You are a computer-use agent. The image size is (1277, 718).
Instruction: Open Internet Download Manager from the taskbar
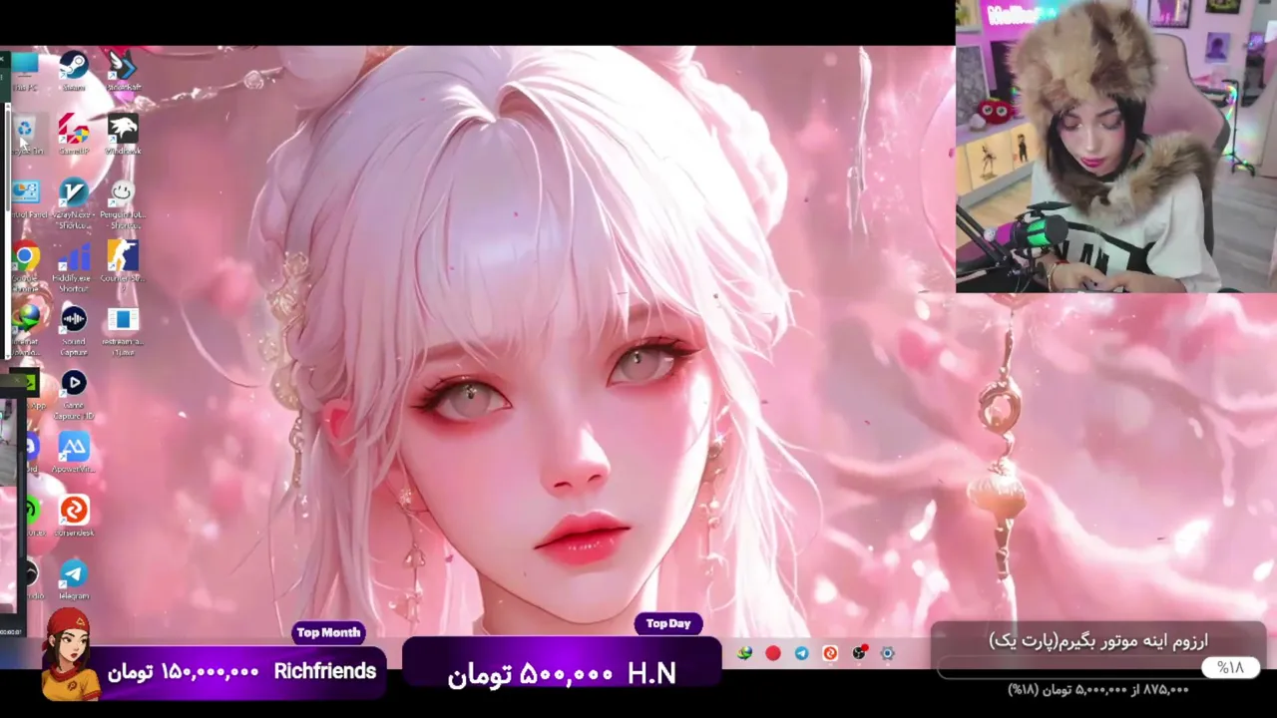744,653
